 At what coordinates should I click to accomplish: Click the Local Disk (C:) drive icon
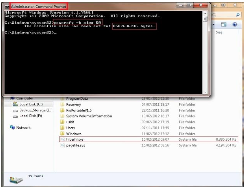click(x=15, y=104)
